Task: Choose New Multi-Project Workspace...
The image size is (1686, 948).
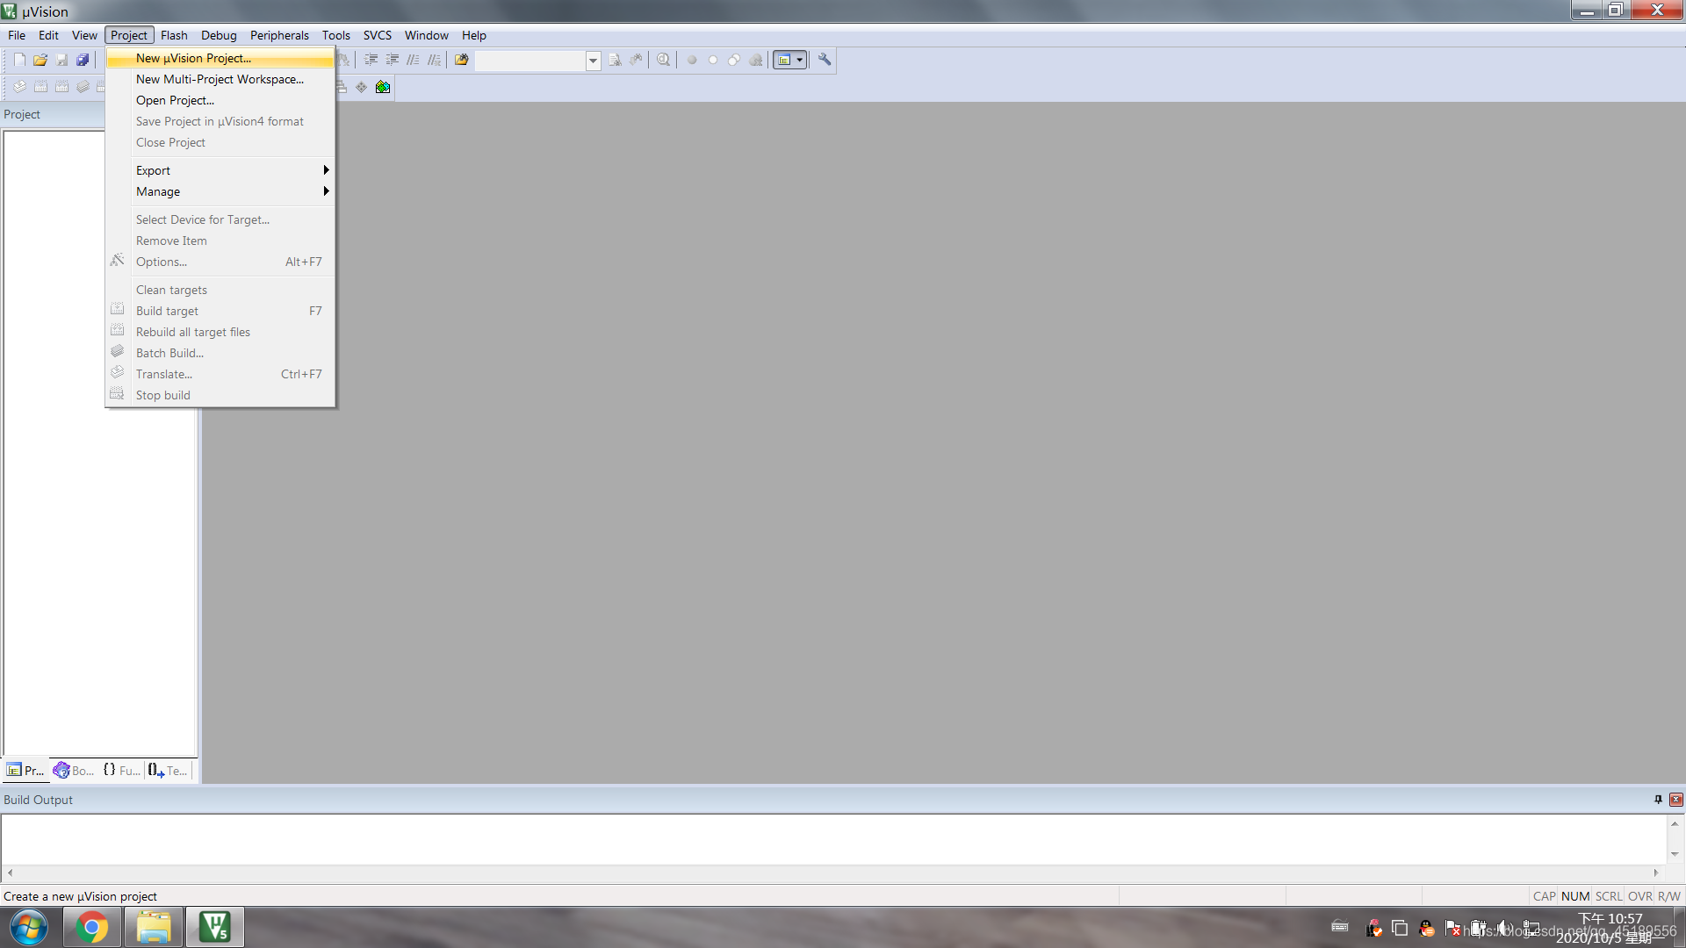Action: pos(220,79)
